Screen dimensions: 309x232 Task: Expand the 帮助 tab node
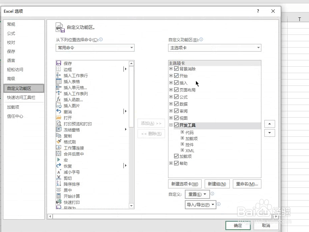tap(171, 163)
